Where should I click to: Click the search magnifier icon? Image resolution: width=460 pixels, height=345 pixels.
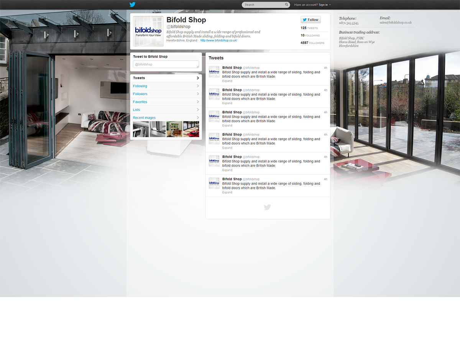coord(286,5)
